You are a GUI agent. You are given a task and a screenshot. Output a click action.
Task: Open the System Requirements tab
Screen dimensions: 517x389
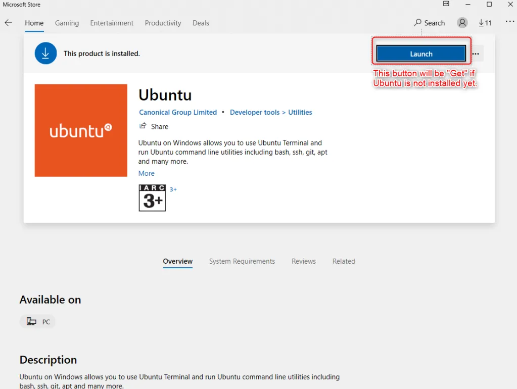click(x=242, y=261)
